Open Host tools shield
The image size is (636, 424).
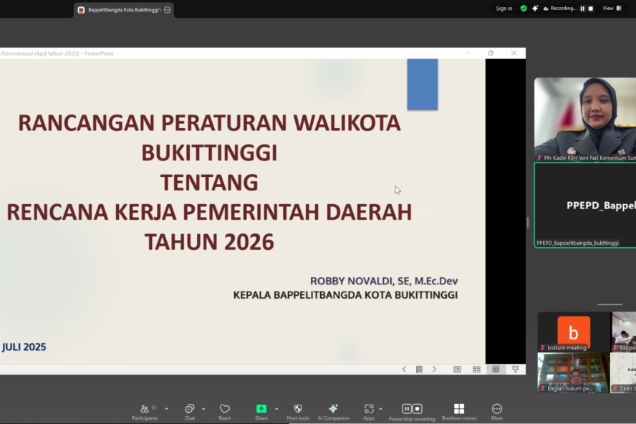298,410
